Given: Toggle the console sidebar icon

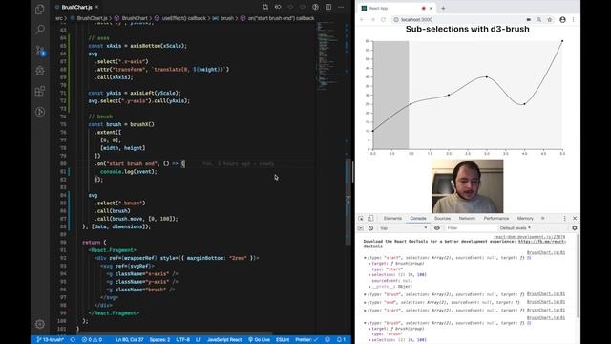Looking at the screenshot, I should [x=361, y=228].
